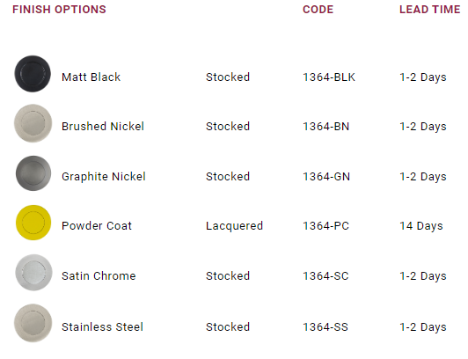Image resolution: width=468 pixels, height=359 pixels.
Task: Select product code 1364-PC
Action: pyautogui.click(x=325, y=225)
